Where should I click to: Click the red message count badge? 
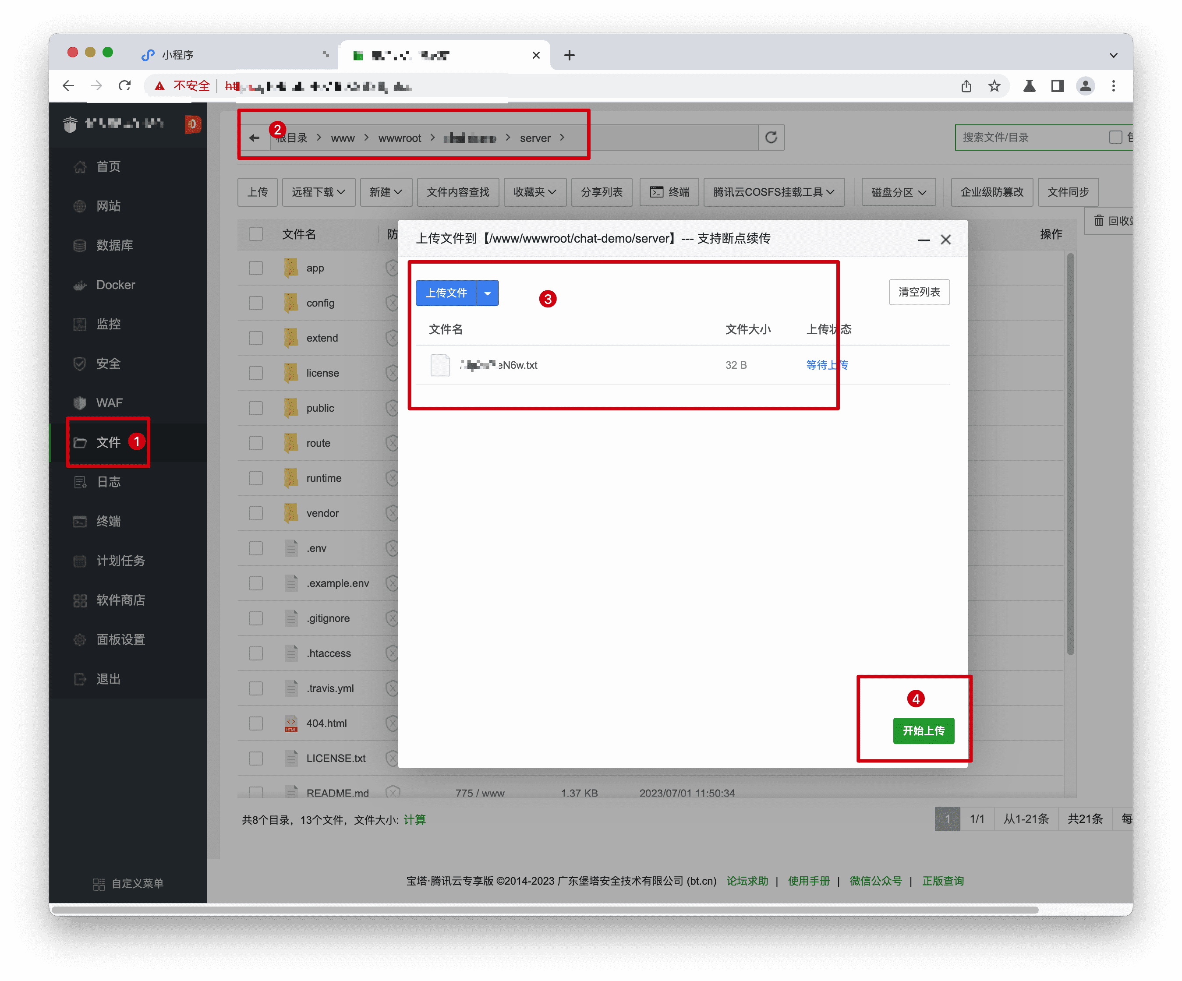[192, 124]
